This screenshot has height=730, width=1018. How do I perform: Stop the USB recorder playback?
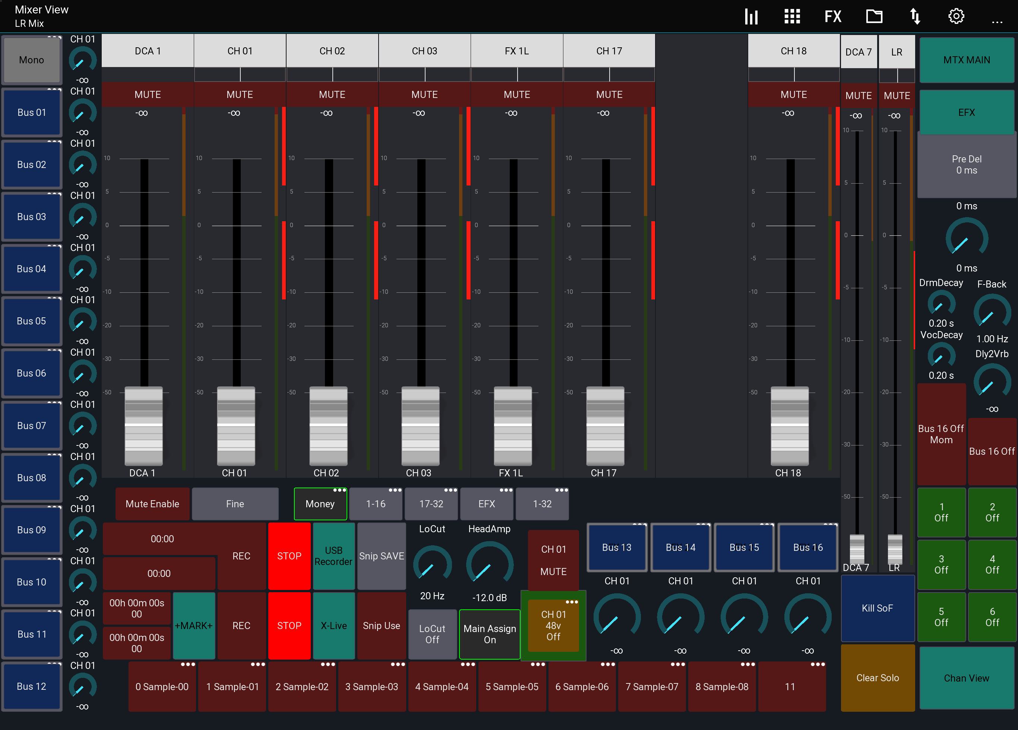pyautogui.click(x=289, y=556)
